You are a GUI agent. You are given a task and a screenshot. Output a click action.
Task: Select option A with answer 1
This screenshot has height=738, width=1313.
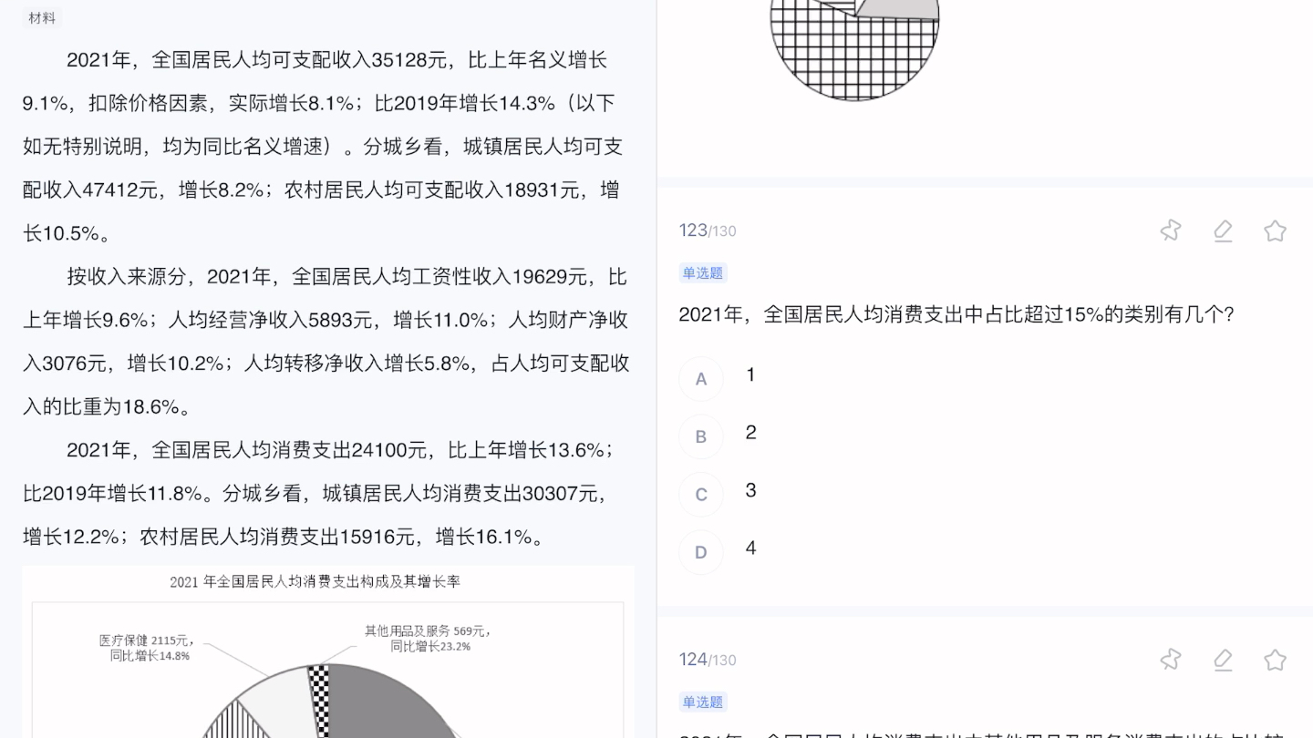701,379
